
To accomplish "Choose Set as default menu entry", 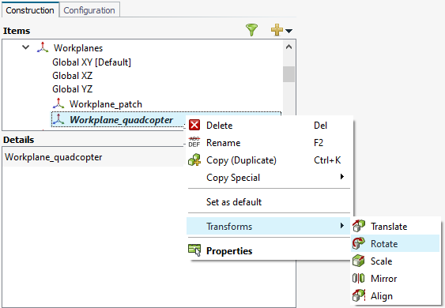I will coord(234,202).
